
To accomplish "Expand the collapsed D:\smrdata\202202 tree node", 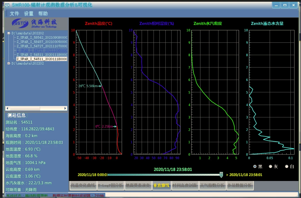I will tap(9, 63).
